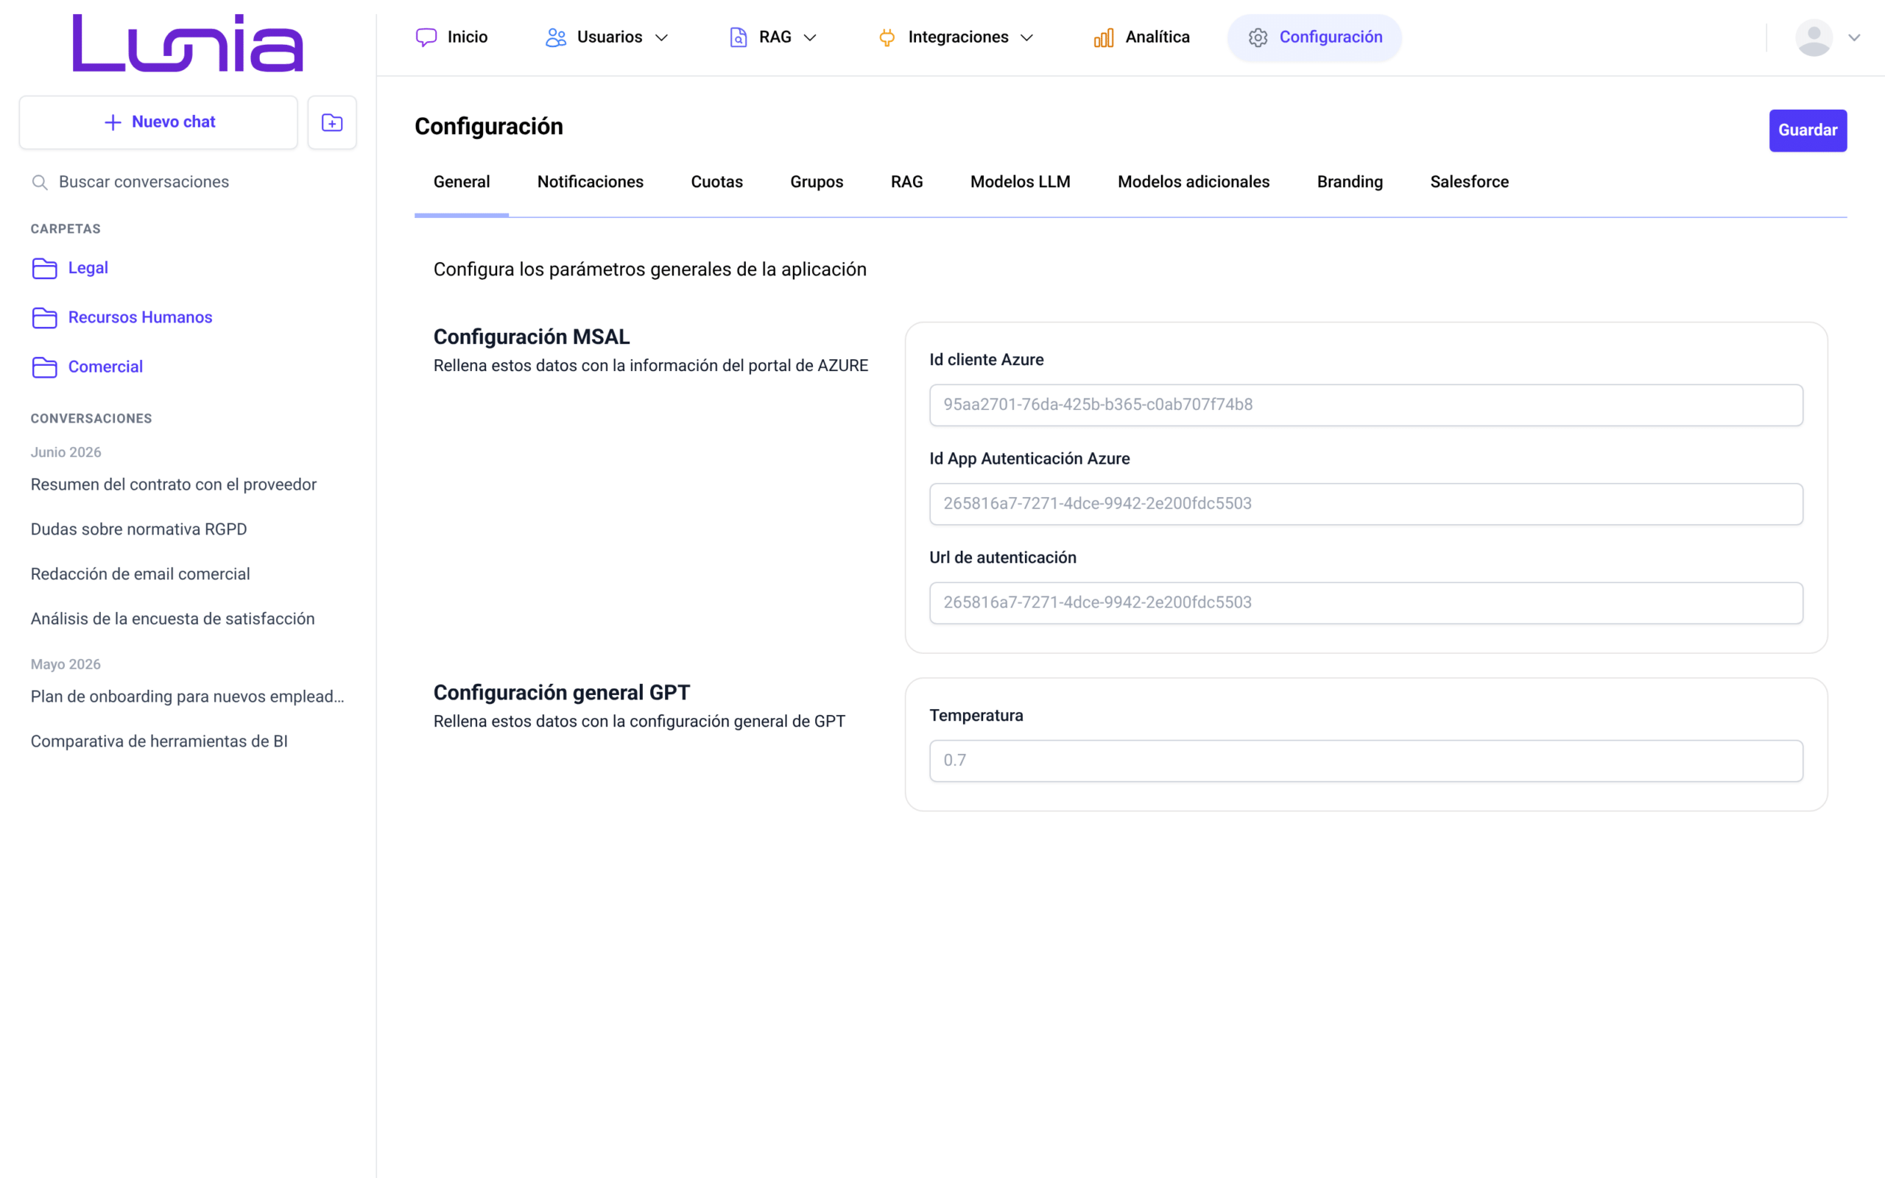Expand the Usuarios dropdown chevron

[661, 38]
